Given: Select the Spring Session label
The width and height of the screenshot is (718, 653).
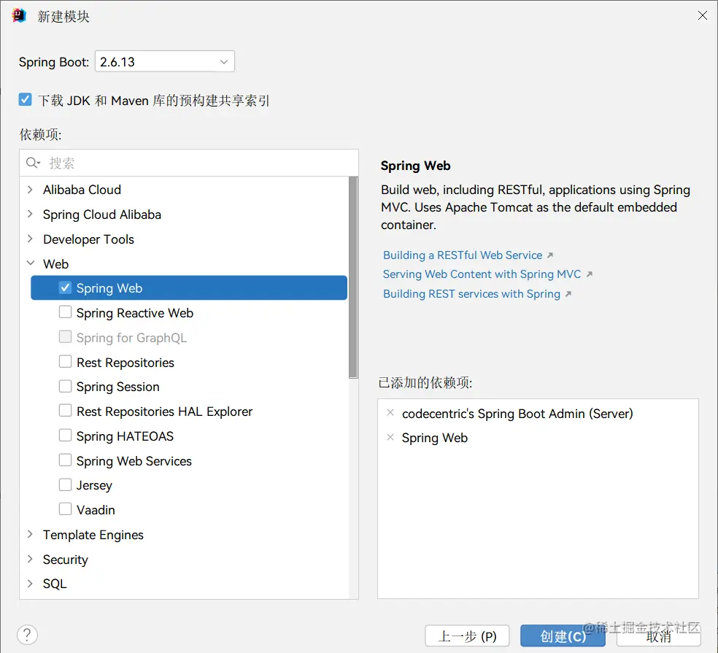Looking at the screenshot, I should point(117,387).
